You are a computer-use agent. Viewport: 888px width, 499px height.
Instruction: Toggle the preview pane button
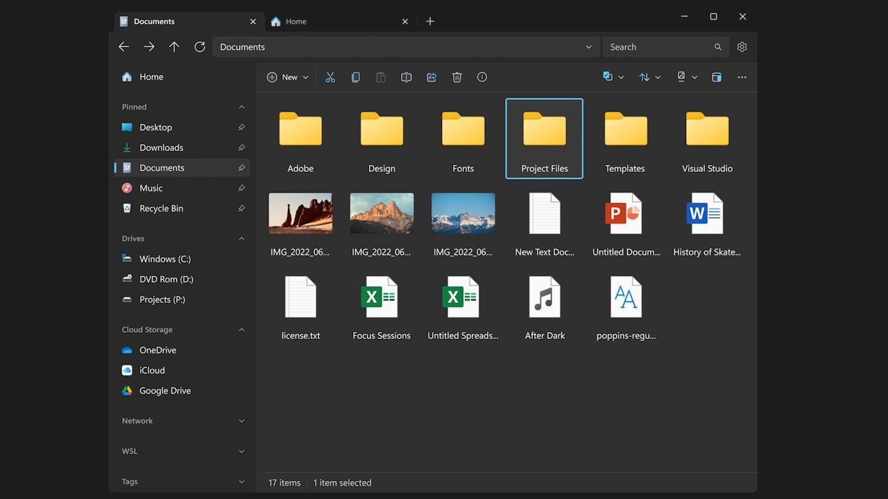coord(717,77)
